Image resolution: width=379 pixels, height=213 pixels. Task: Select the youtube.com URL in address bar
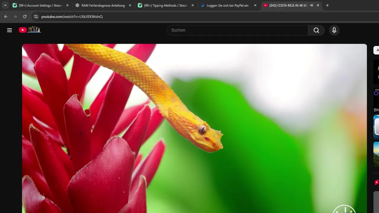coord(72,17)
